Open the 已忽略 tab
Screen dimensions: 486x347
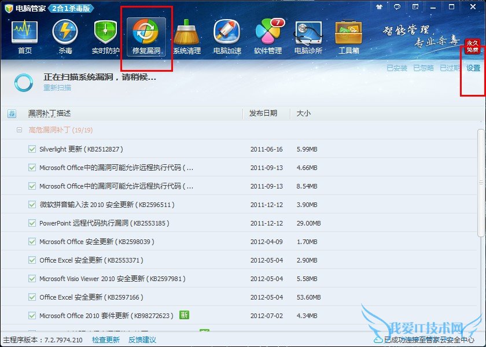[424, 68]
